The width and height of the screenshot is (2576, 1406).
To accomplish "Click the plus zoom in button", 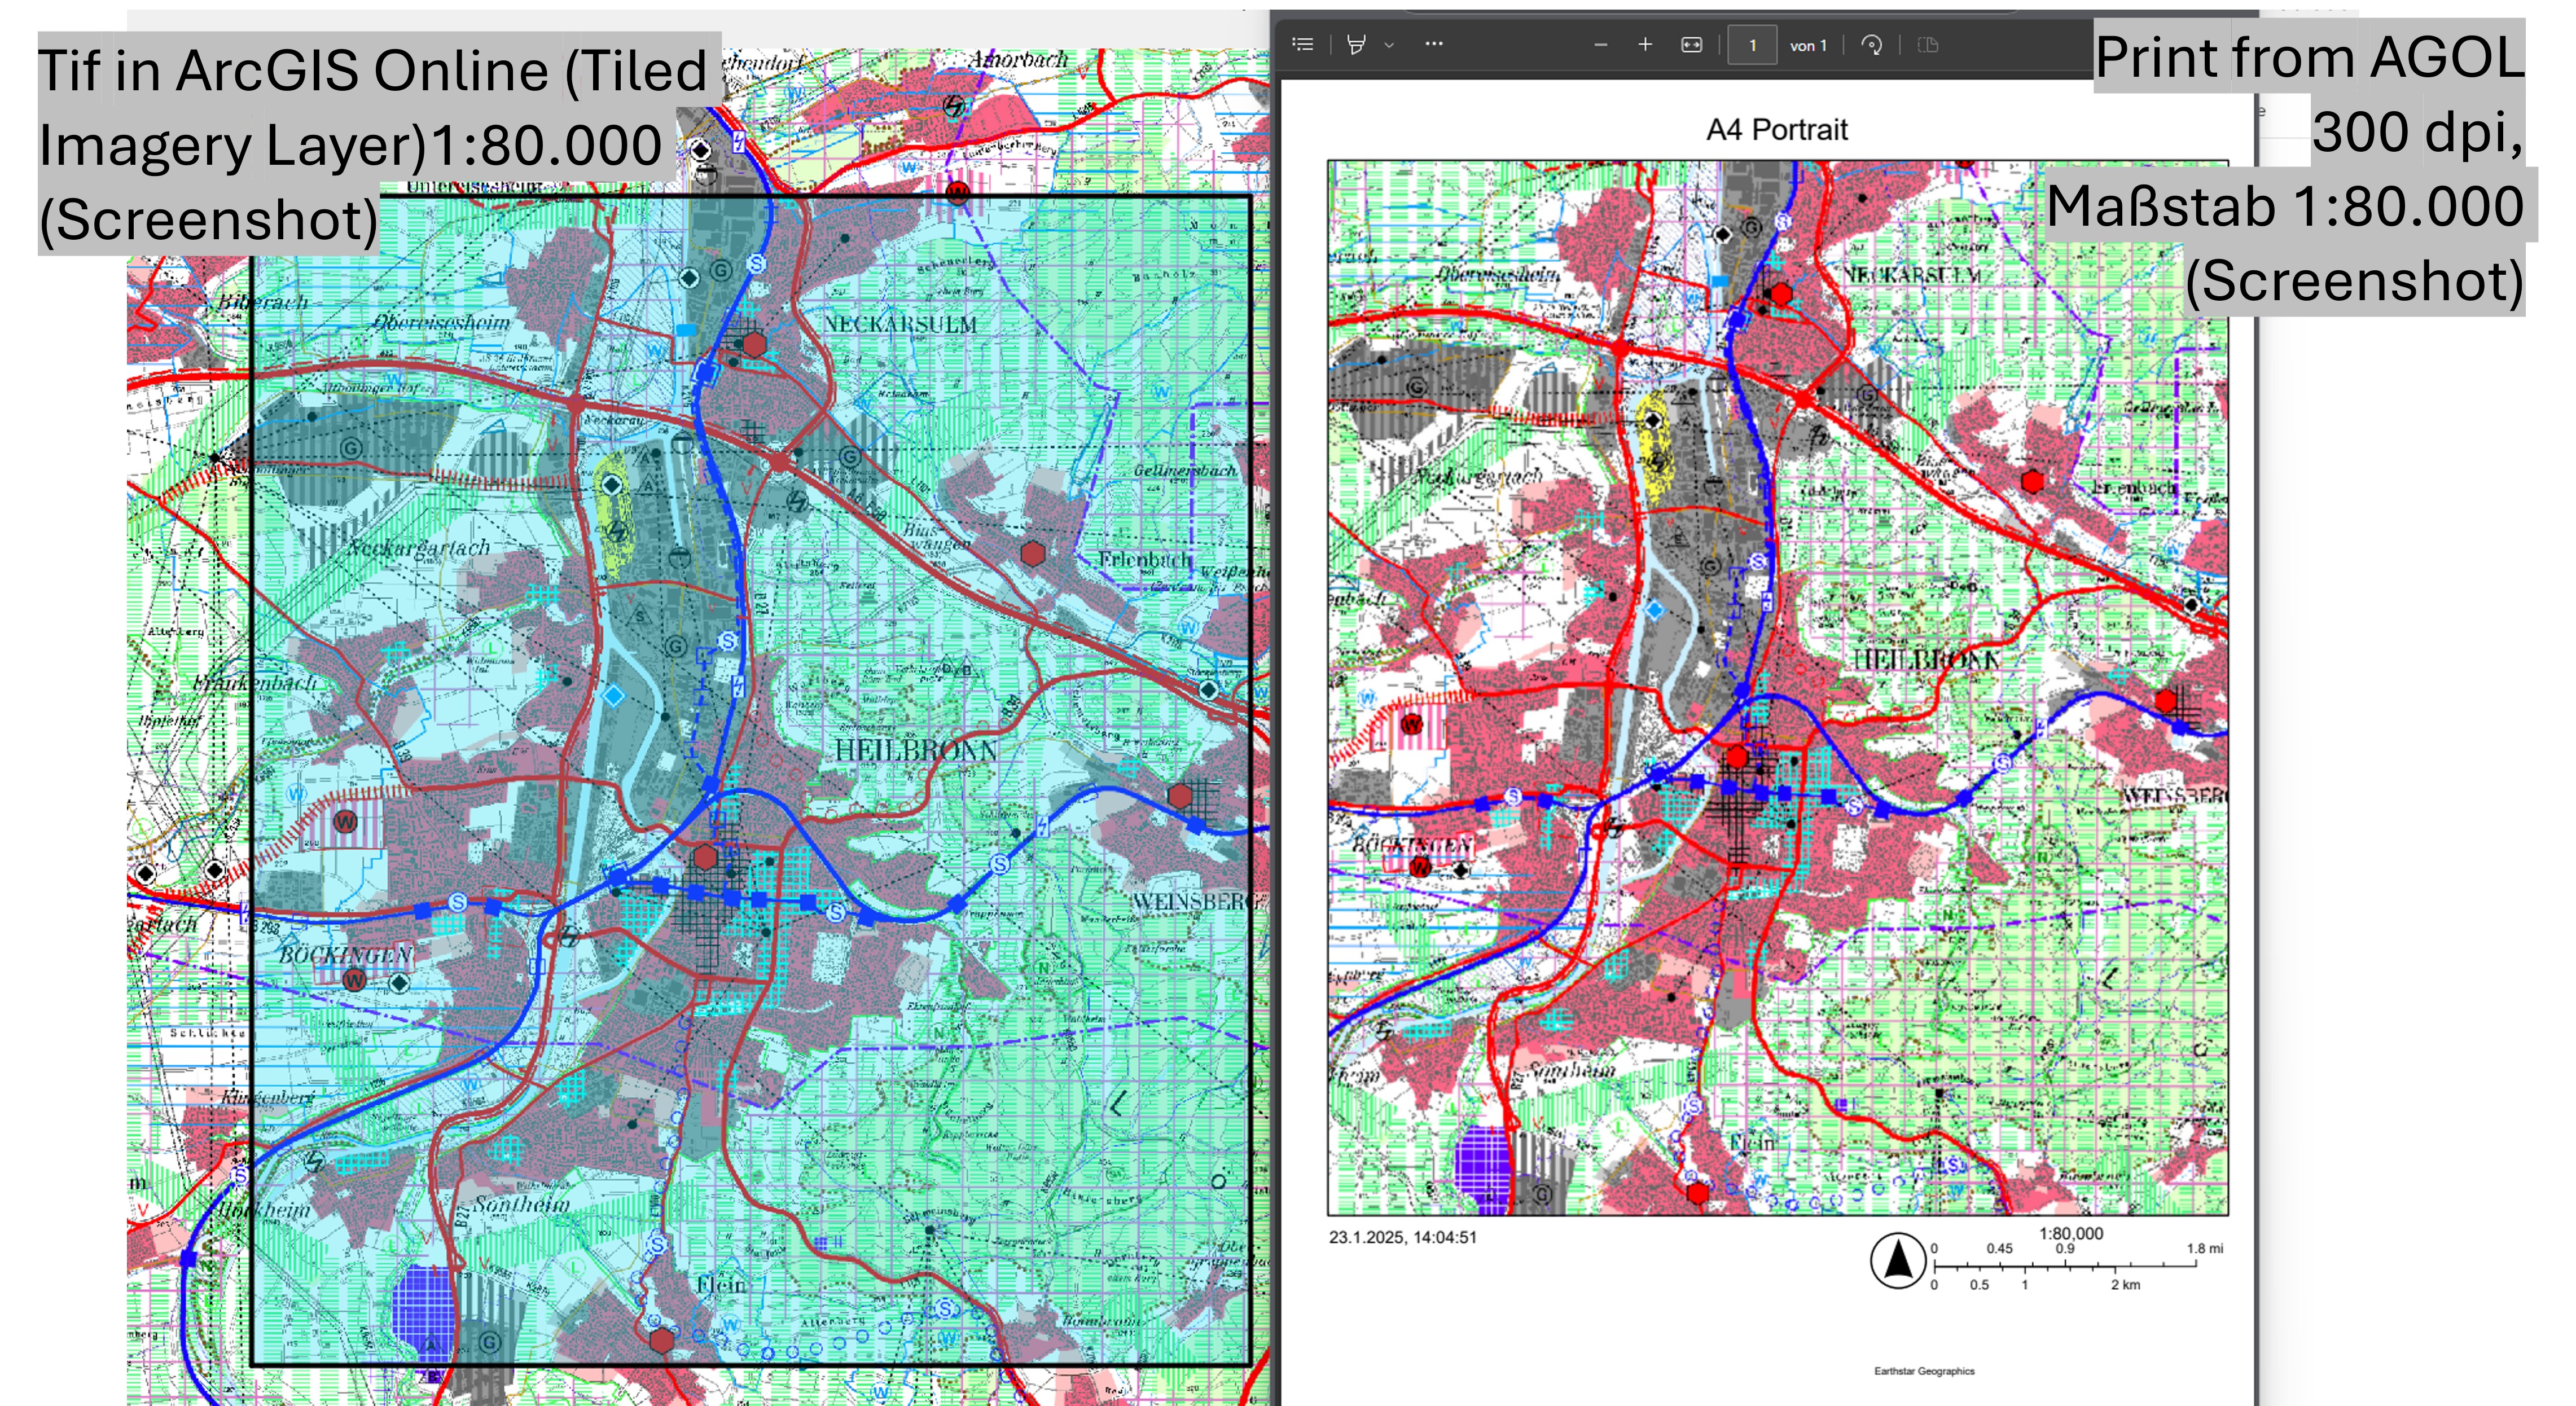I will click(x=1645, y=44).
